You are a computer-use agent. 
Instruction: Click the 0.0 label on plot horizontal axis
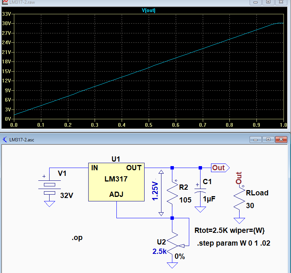point(14,125)
